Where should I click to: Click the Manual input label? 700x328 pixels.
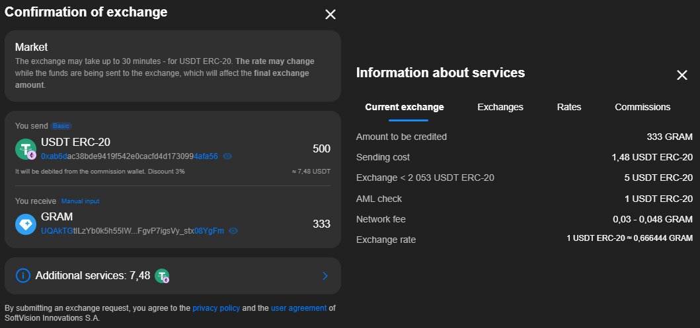(81, 201)
